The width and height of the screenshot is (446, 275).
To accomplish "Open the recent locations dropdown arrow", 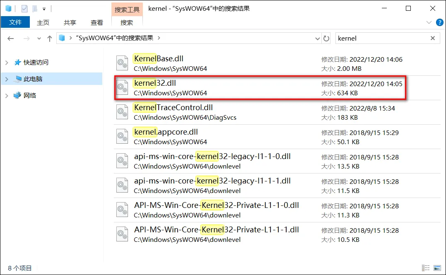I will pos(39,39).
